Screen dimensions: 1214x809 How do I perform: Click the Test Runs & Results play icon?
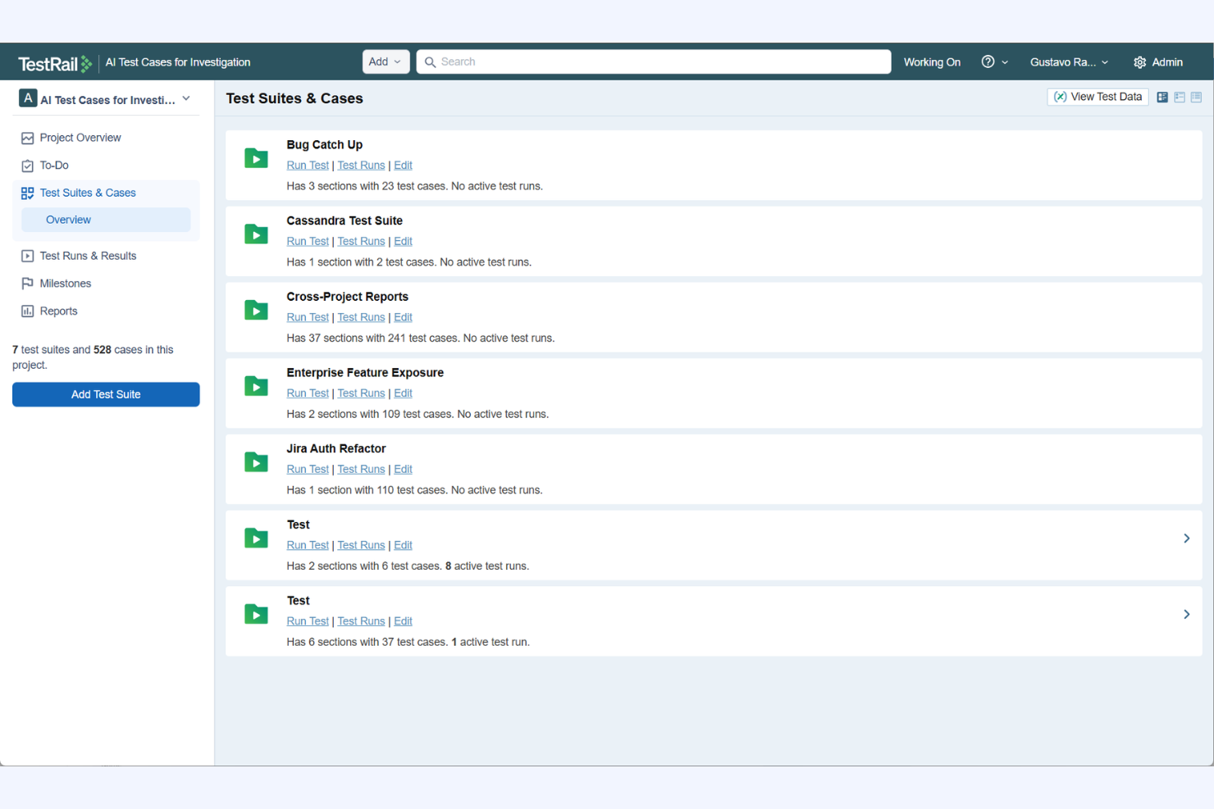(x=27, y=255)
